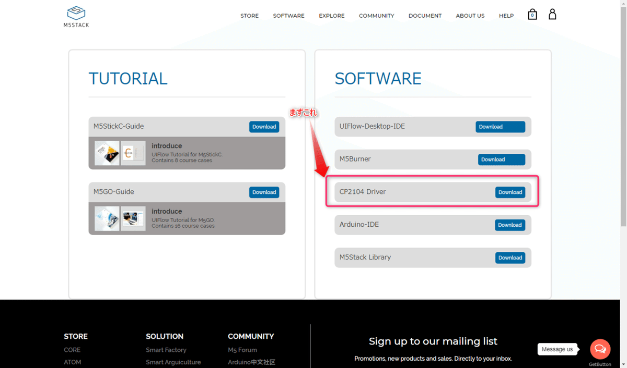Download UIFlow-Desktop-IDE
This screenshot has height=368, width=627.
pyautogui.click(x=500, y=127)
